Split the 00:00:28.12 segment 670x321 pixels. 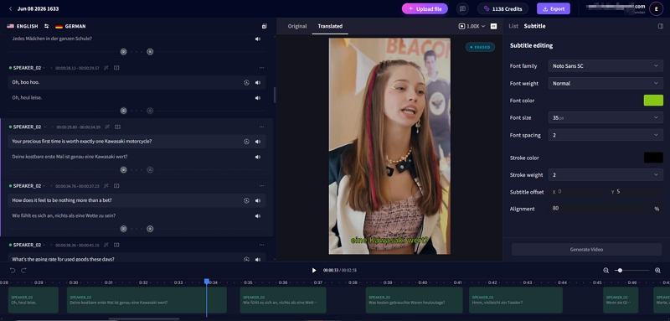pos(116,68)
